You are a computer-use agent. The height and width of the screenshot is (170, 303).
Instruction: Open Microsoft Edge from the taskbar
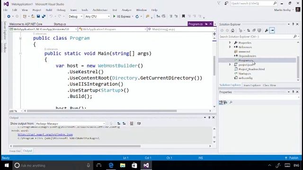click(111, 165)
